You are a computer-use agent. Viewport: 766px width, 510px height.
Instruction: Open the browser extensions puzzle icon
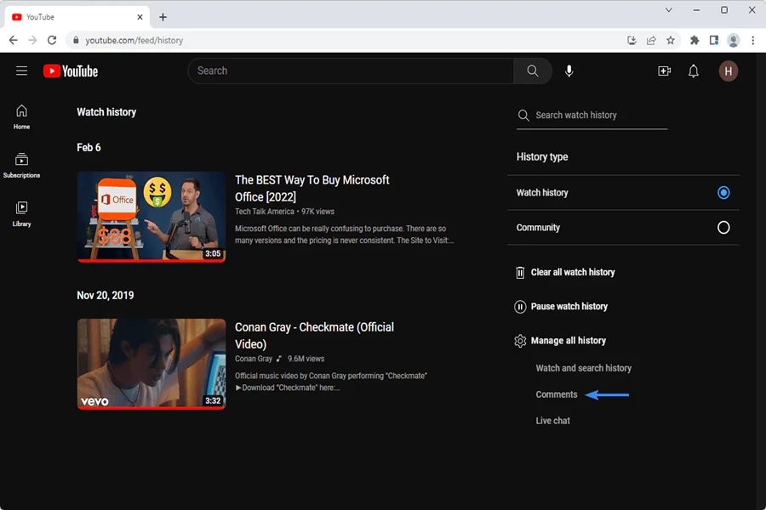point(695,41)
